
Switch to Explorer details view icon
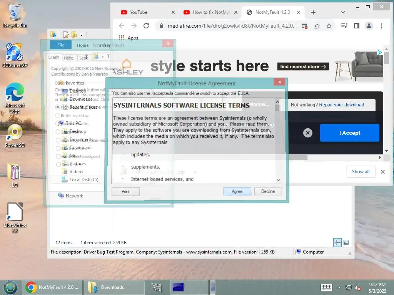pos(337,242)
